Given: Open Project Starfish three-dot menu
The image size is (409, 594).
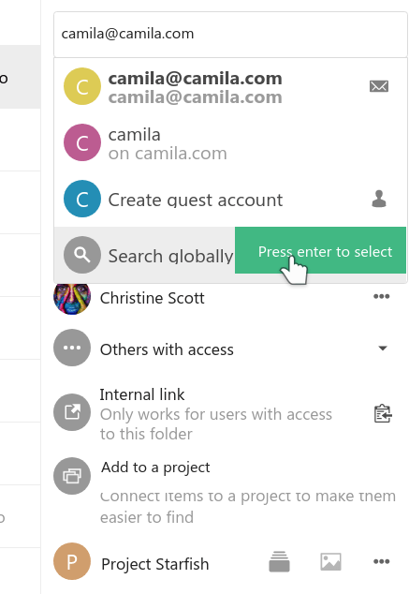Looking at the screenshot, I should click(x=381, y=561).
